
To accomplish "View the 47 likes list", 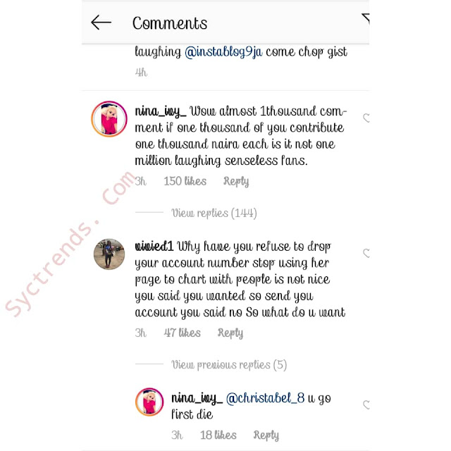I will [182, 333].
